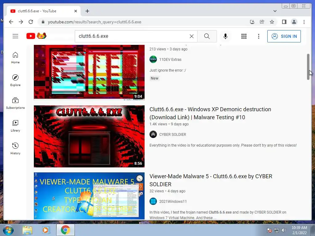Click '1.4K views • 9 days ago' text
315x236 pixels.
pyautogui.click(x=169, y=124)
